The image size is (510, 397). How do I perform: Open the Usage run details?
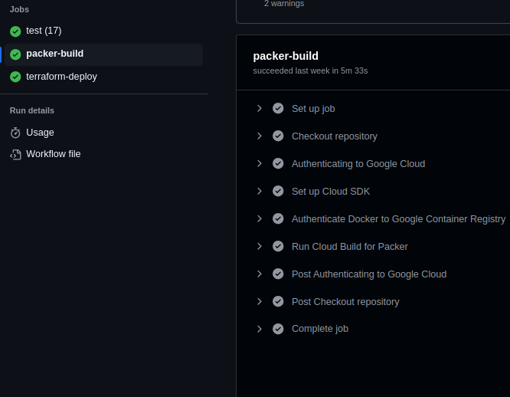click(x=40, y=133)
